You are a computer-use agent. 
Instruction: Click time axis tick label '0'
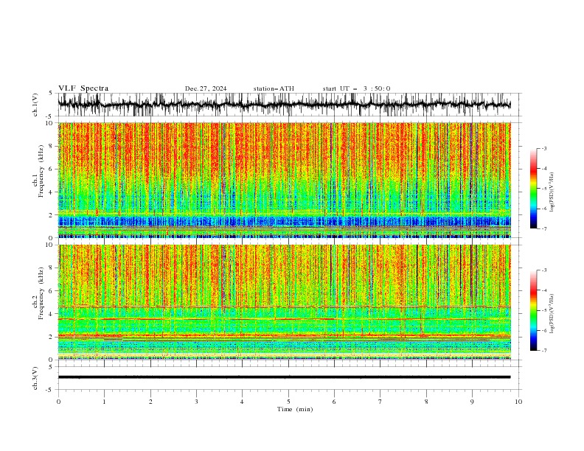tap(58, 402)
